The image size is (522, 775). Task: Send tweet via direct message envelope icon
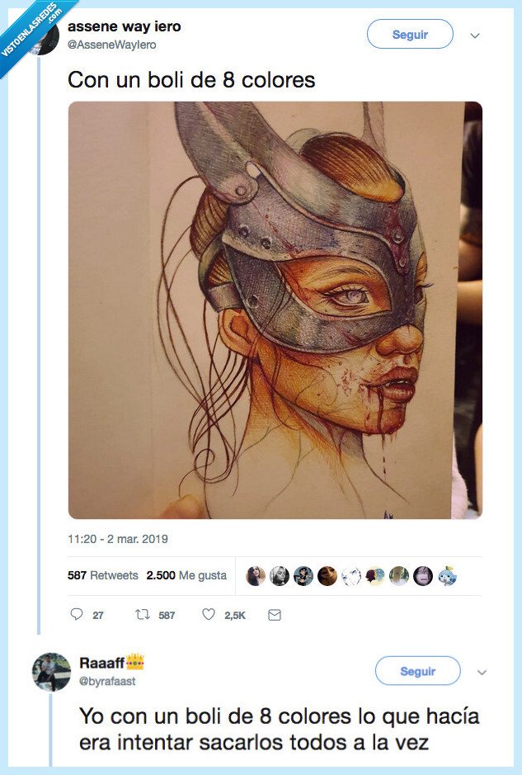point(275,615)
